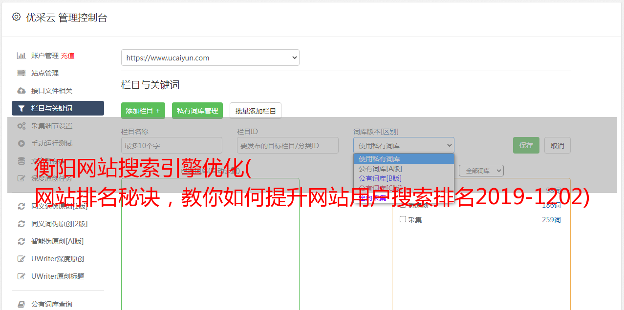624x310 pixels.
Task: Open 接口文件相关 via the cloud upload icon
Action: click(x=22, y=91)
